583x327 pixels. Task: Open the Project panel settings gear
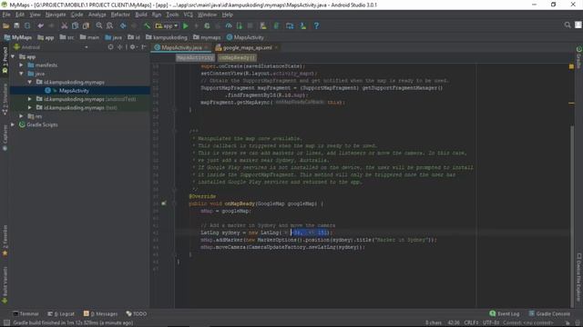pyautogui.click(x=133, y=47)
